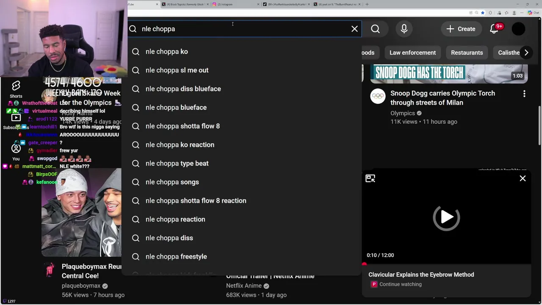Open the notifications bell
Image resolution: width=542 pixels, height=305 pixels.
point(494,29)
